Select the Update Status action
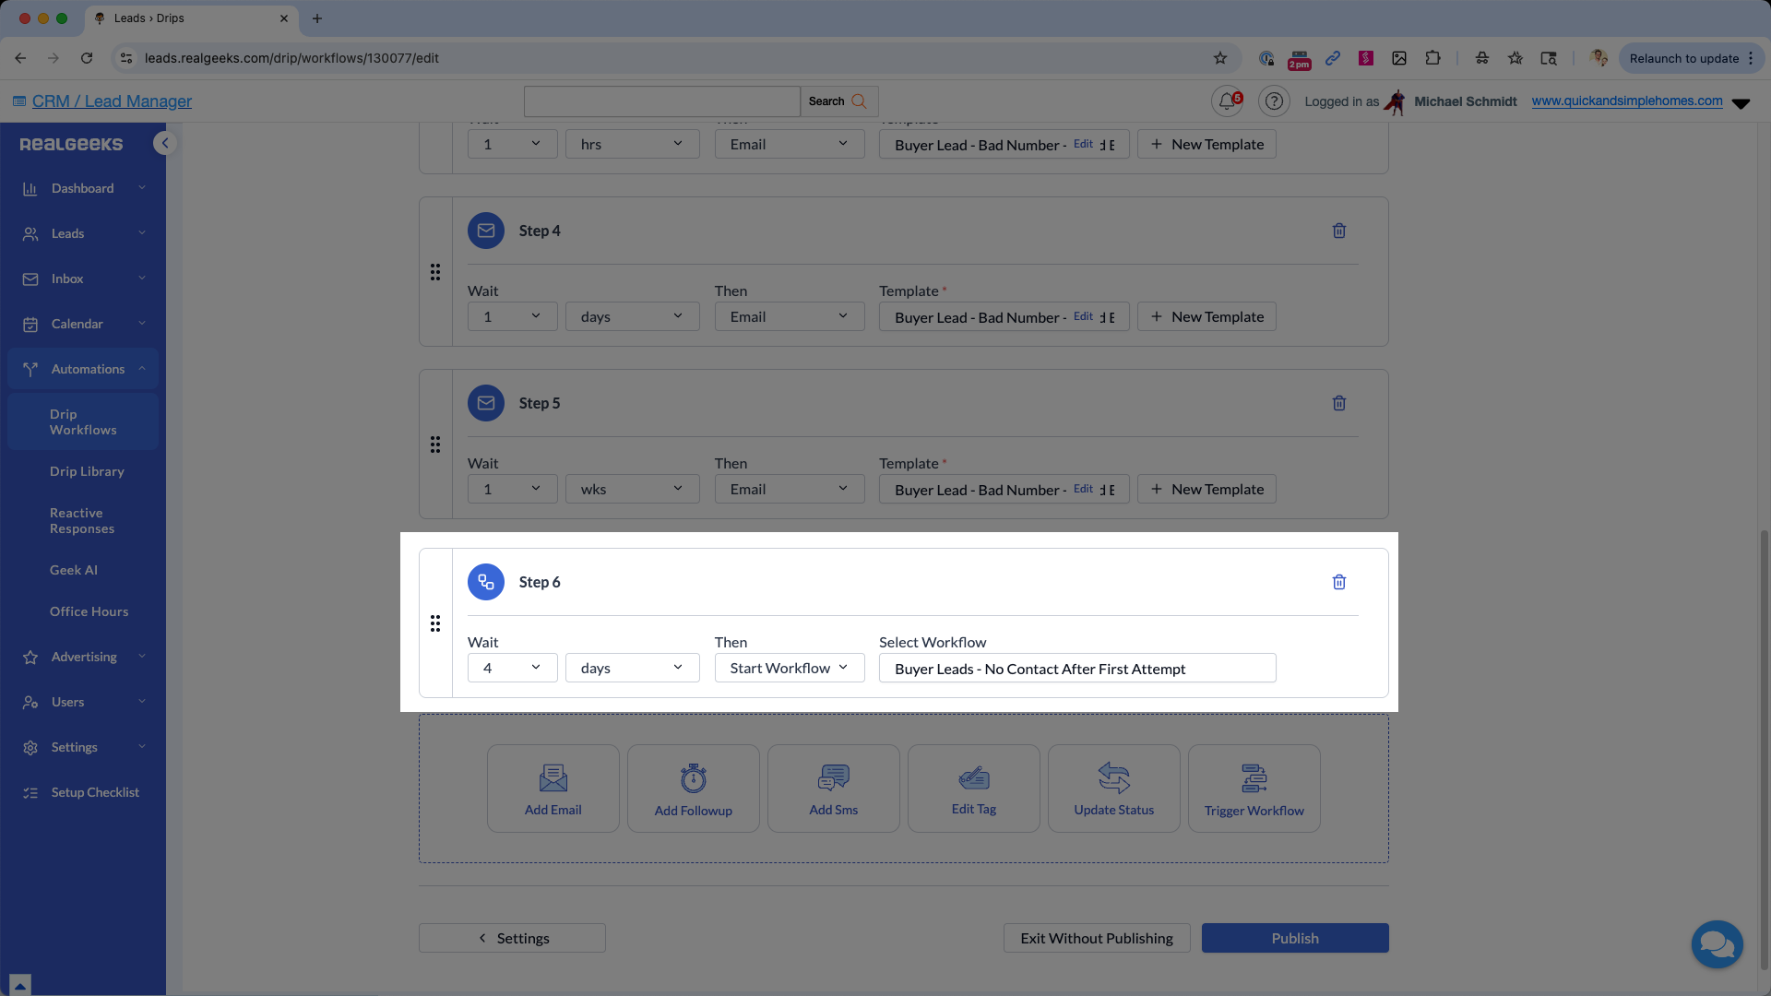The width and height of the screenshot is (1771, 996). [x=1114, y=788]
